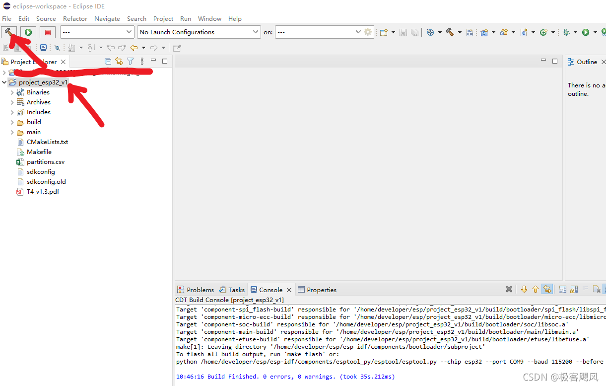
Task: Open dropdown arrow next to Build All hammer
Action: pos(459,32)
